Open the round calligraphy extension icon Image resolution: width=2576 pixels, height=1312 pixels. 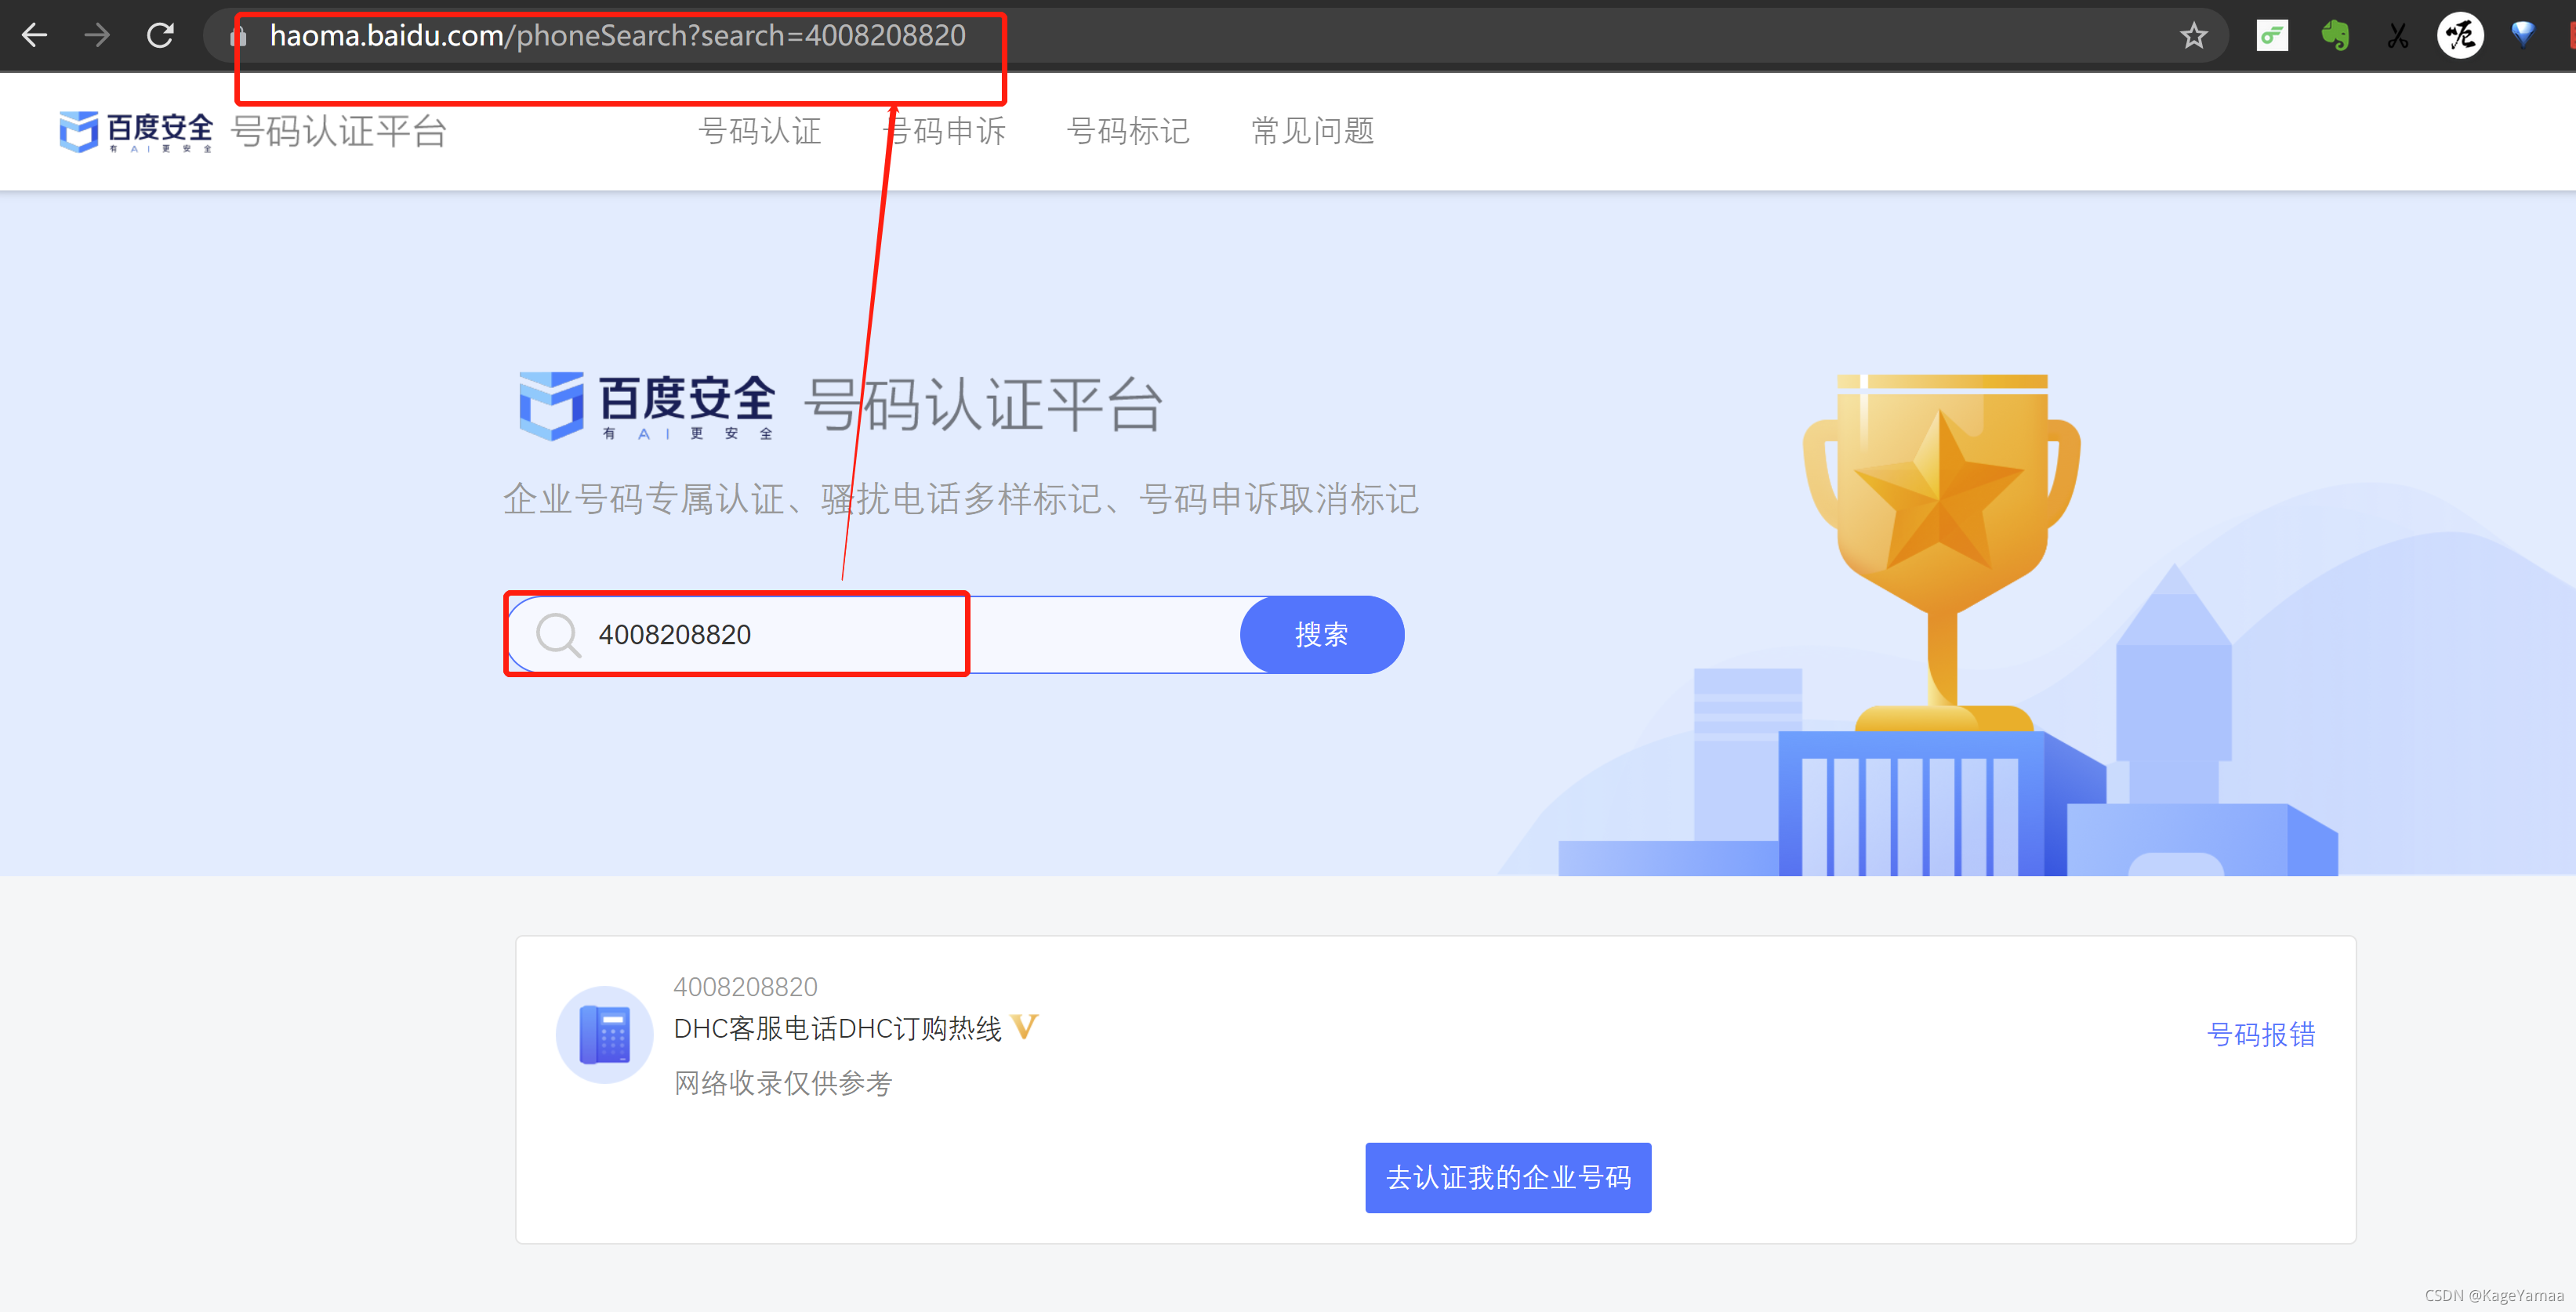pyautogui.click(x=2460, y=36)
